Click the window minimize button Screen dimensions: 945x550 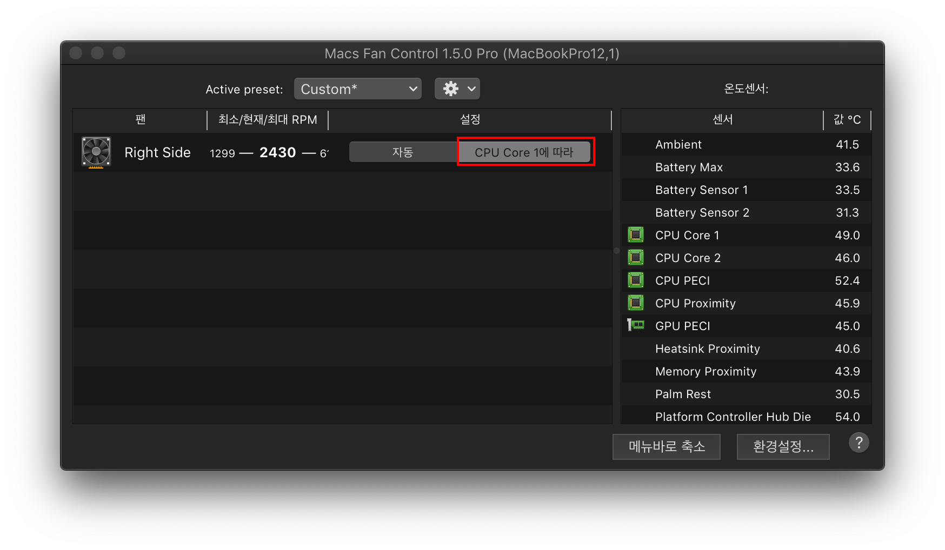click(x=97, y=53)
